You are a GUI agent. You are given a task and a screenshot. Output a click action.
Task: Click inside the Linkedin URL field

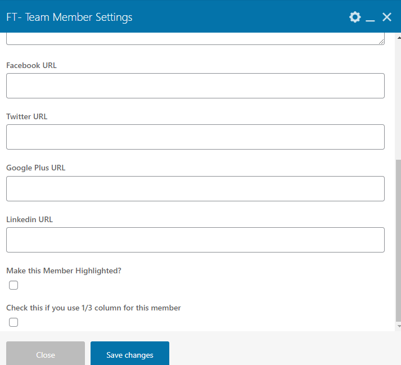click(x=195, y=240)
